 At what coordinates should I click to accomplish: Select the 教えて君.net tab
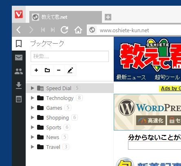pos(66,17)
